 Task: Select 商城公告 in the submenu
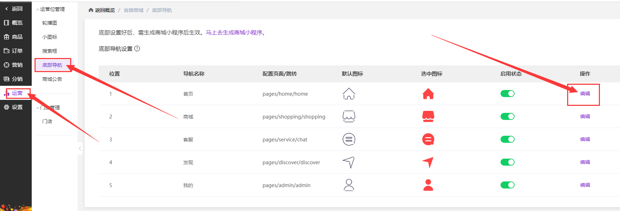coord(52,79)
